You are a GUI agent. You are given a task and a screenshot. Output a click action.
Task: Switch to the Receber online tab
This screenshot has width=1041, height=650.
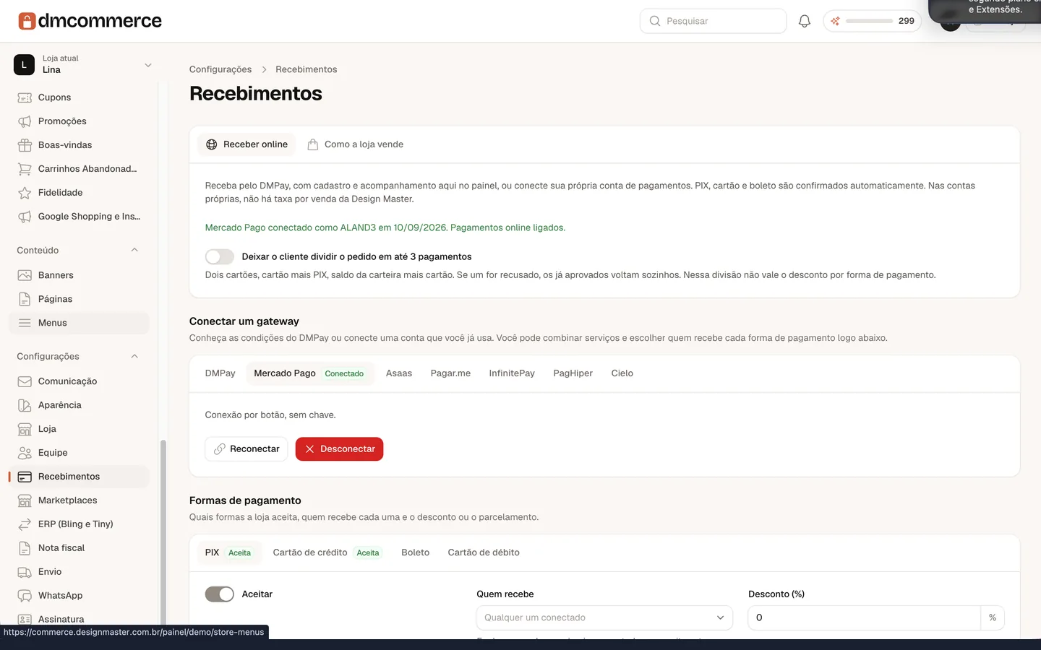pos(247,144)
